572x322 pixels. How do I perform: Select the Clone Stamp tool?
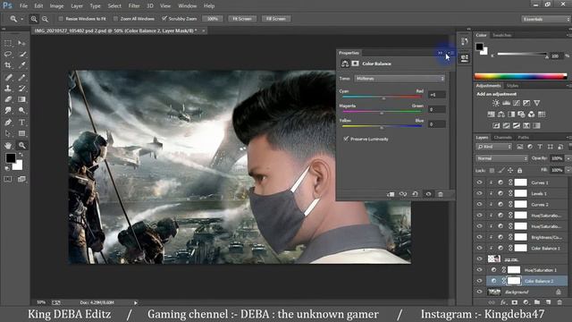[x=8, y=88]
